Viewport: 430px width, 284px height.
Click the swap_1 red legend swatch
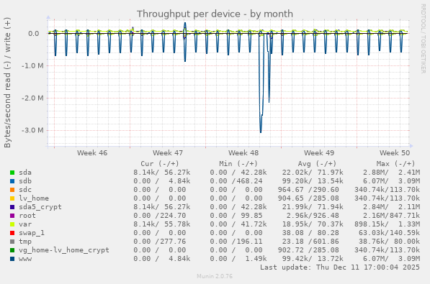pyautogui.click(x=12, y=233)
